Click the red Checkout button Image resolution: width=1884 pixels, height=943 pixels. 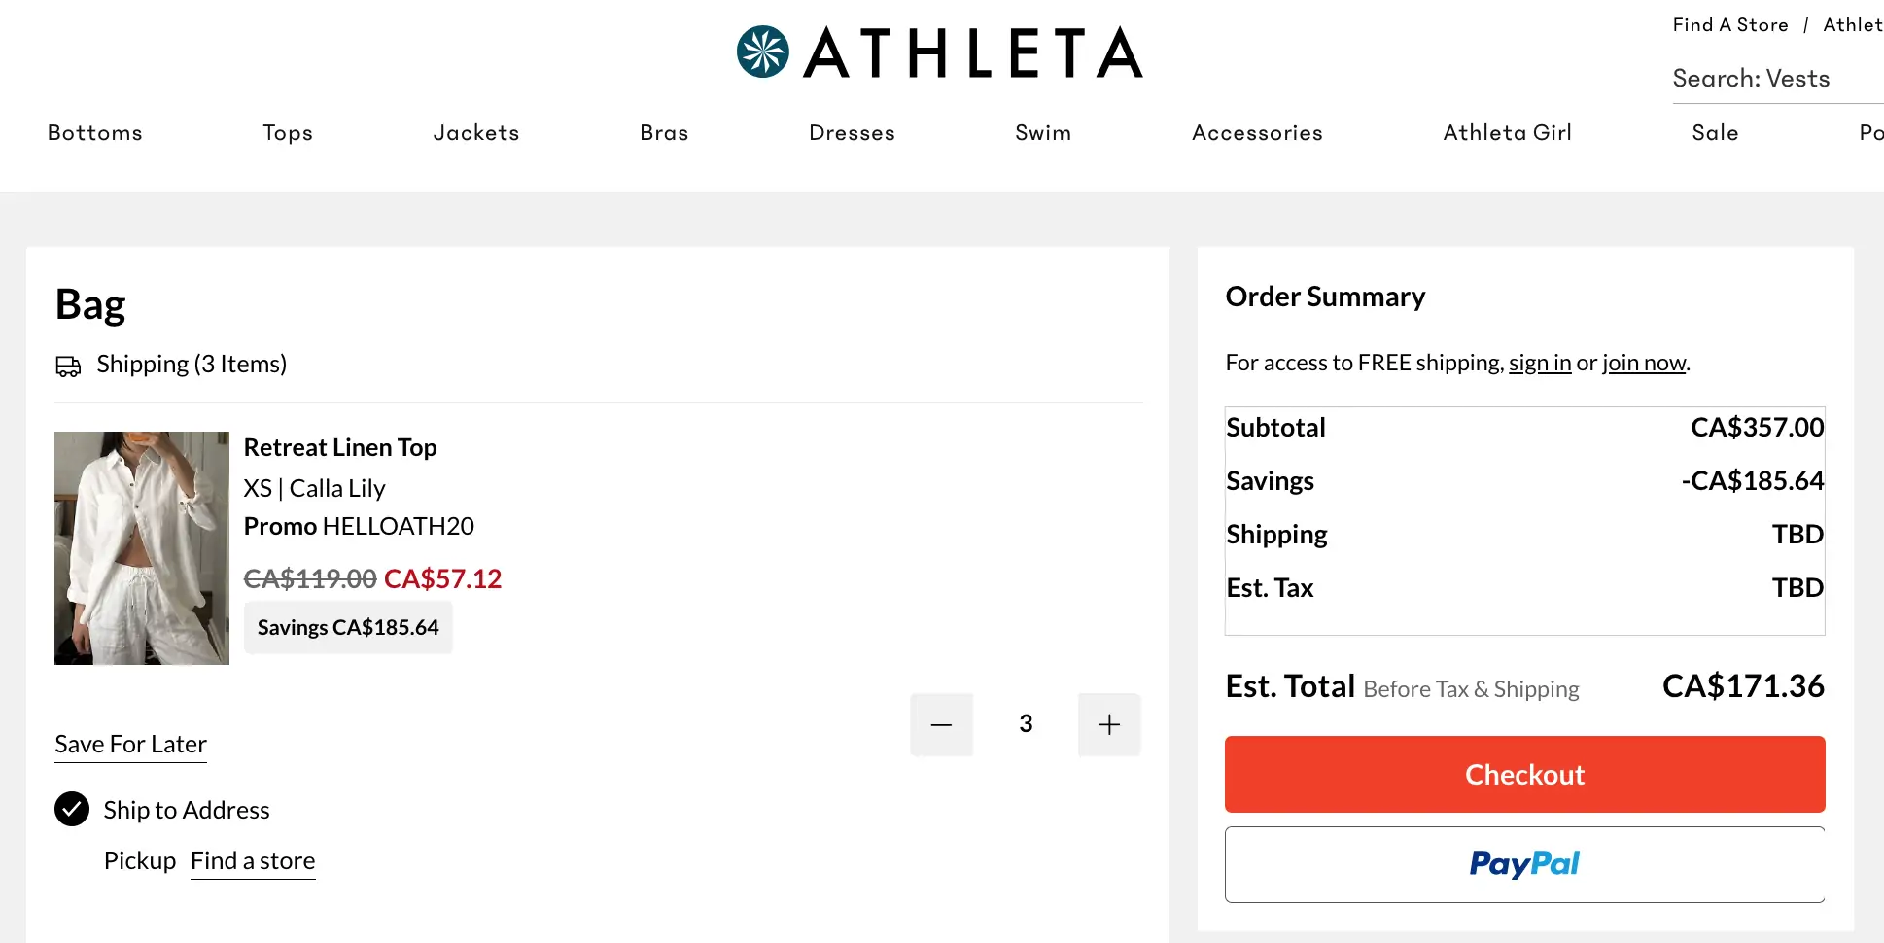(x=1524, y=774)
